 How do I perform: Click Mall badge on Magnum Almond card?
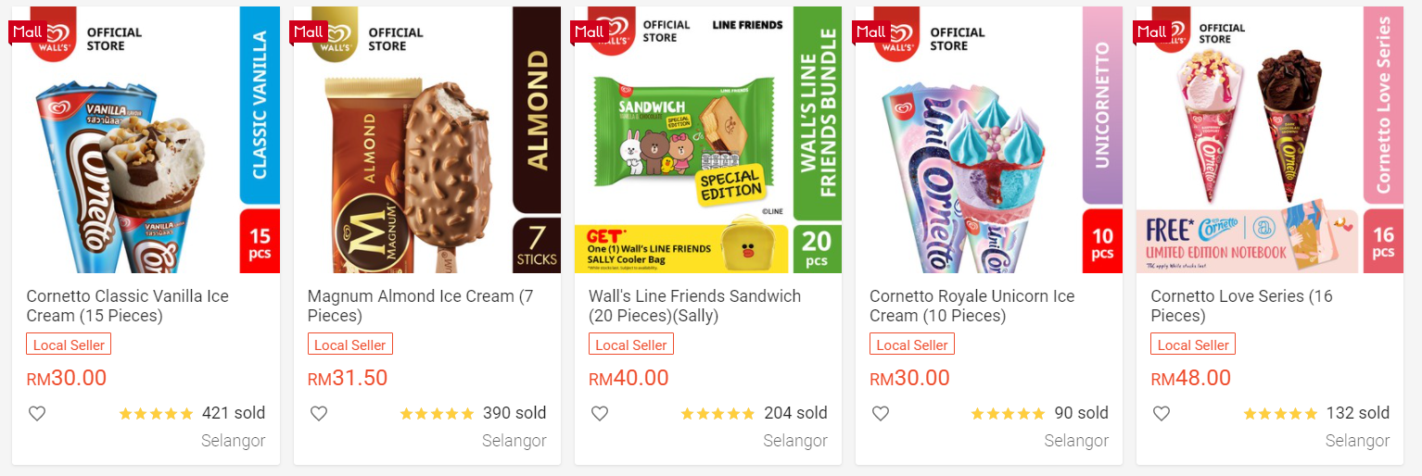(308, 31)
